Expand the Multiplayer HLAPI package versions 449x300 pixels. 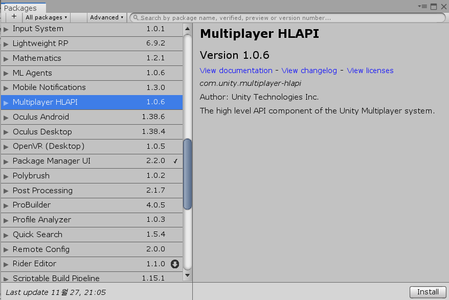6,103
